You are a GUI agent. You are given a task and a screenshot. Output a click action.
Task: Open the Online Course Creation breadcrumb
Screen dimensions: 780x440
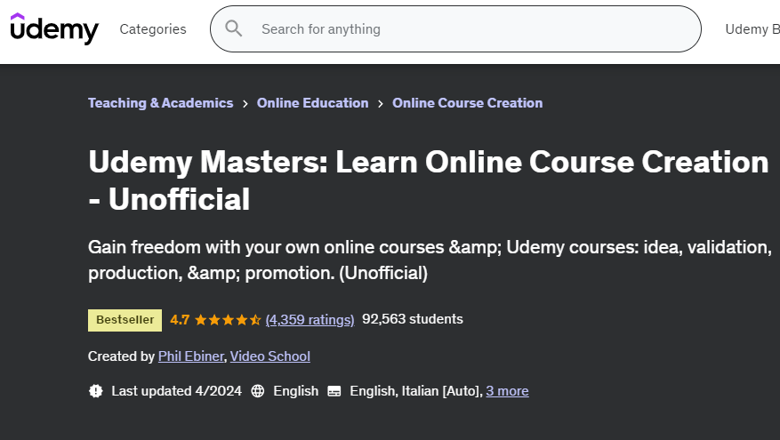[467, 103]
